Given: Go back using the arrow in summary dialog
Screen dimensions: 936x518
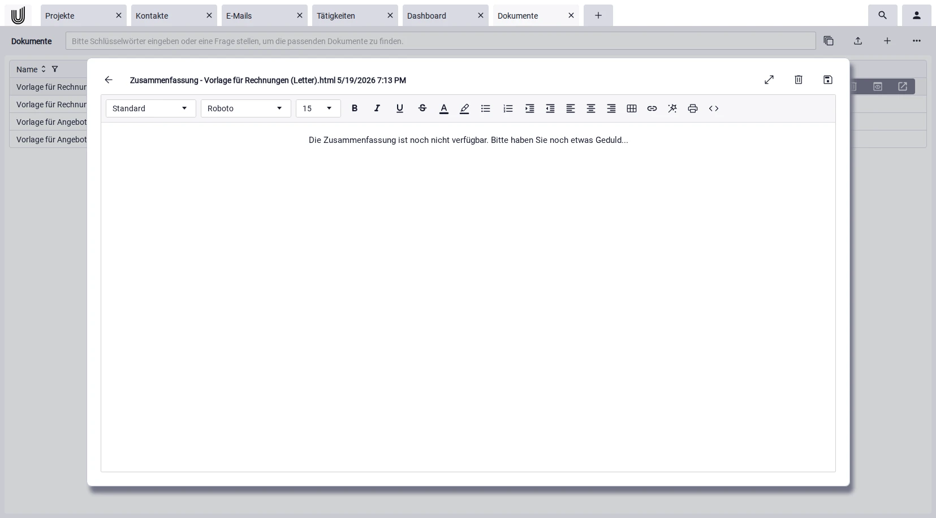Looking at the screenshot, I should [x=109, y=80].
